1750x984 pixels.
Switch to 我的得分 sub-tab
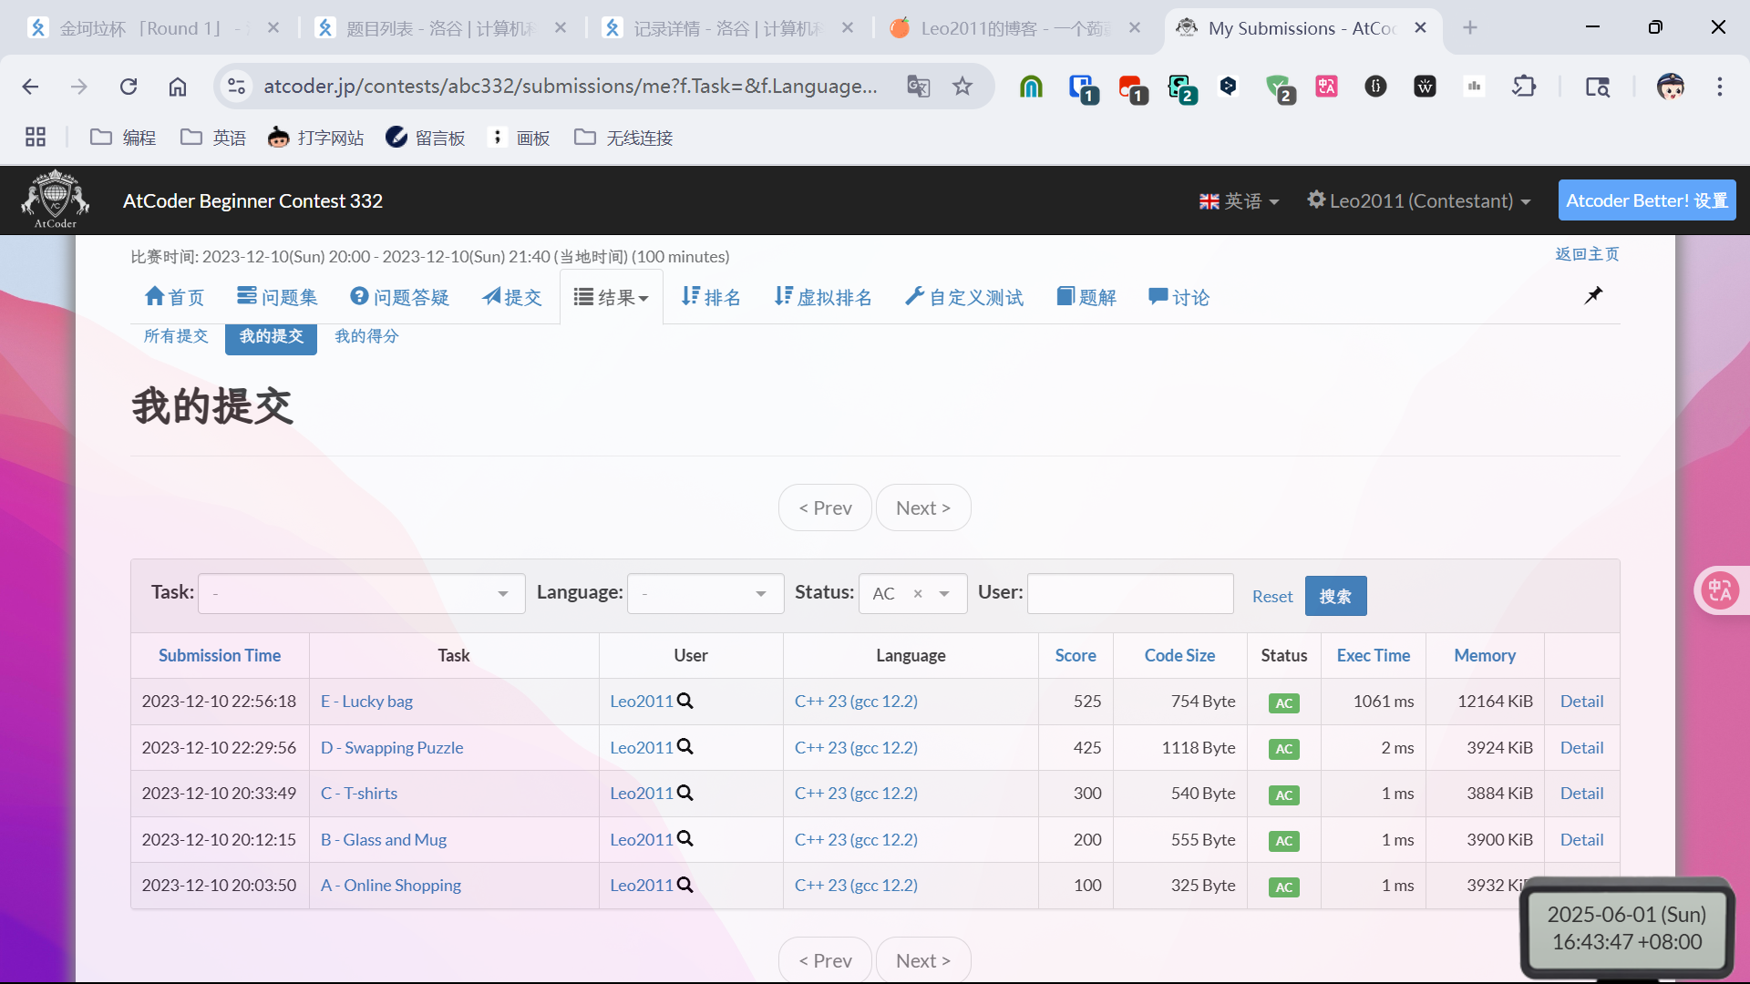click(366, 336)
